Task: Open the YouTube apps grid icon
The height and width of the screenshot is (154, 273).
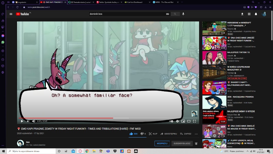Action: pos(249,14)
